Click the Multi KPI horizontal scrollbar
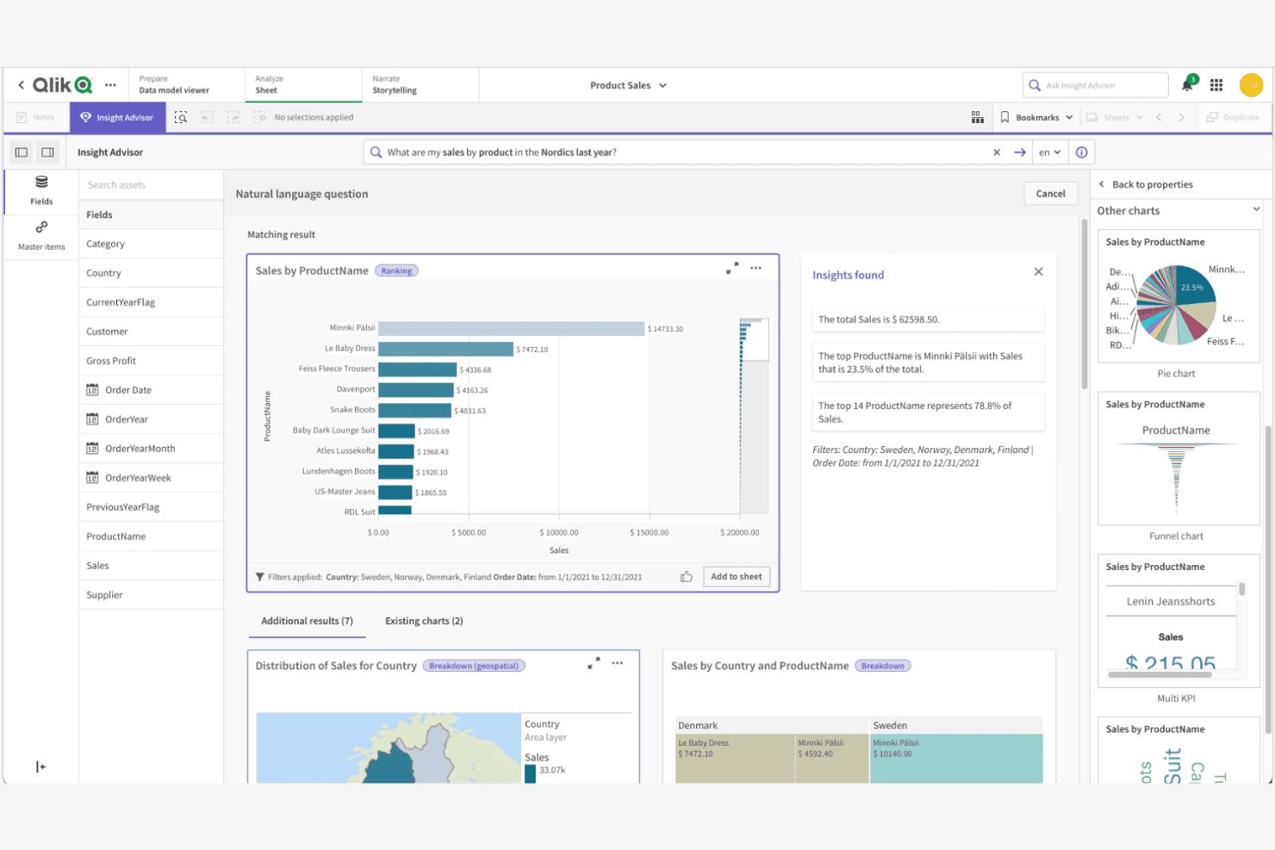The image size is (1275, 850). 1160,674
